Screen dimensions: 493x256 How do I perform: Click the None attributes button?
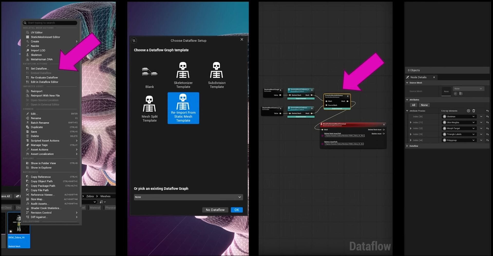click(x=424, y=105)
